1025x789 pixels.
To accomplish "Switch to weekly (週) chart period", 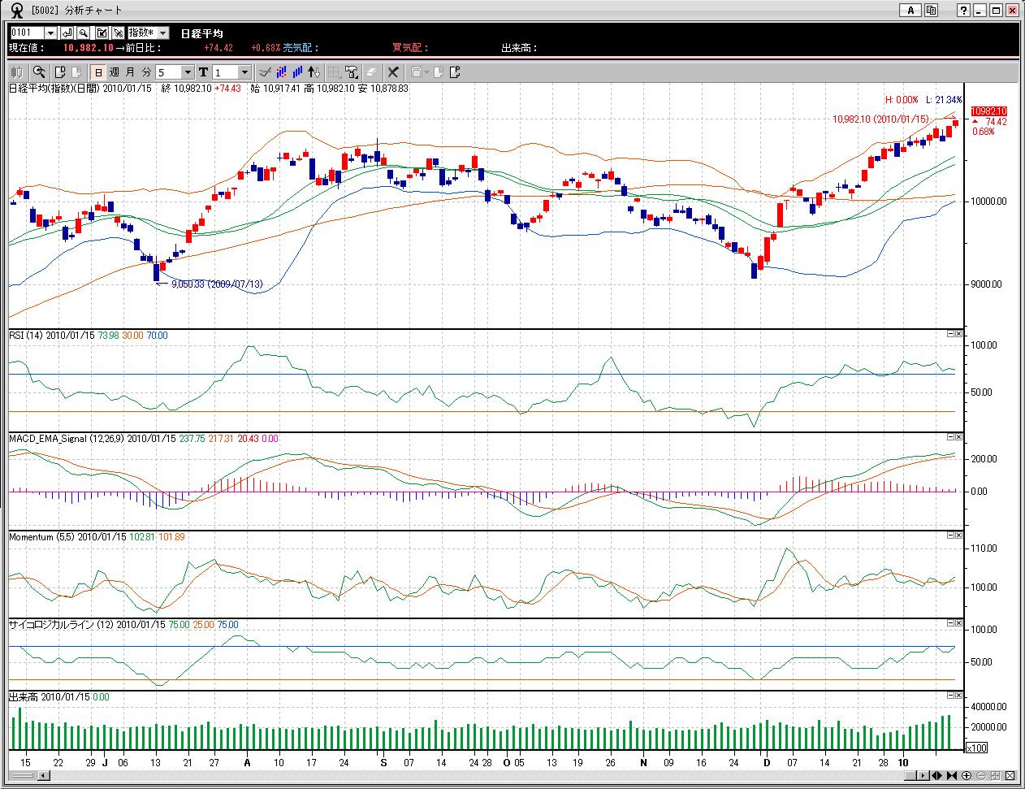I will 114,72.
